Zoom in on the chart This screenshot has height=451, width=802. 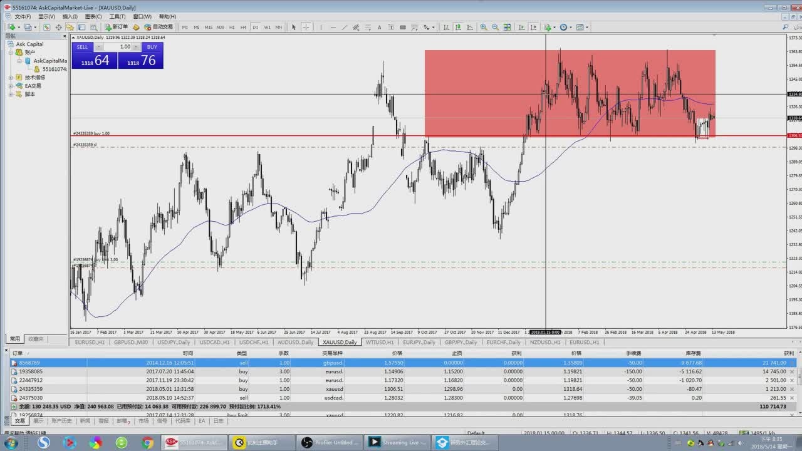(483, 27)
